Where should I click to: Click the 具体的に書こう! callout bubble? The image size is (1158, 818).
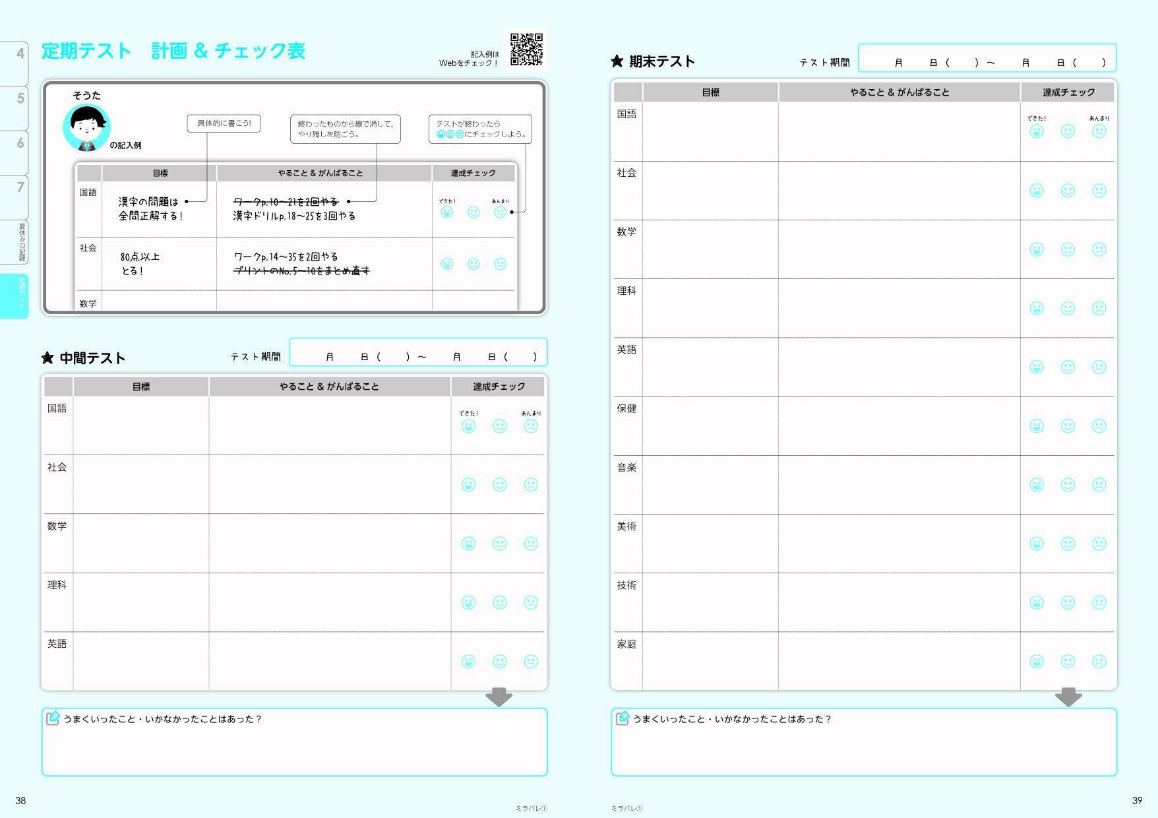click(x=224, y=123)
